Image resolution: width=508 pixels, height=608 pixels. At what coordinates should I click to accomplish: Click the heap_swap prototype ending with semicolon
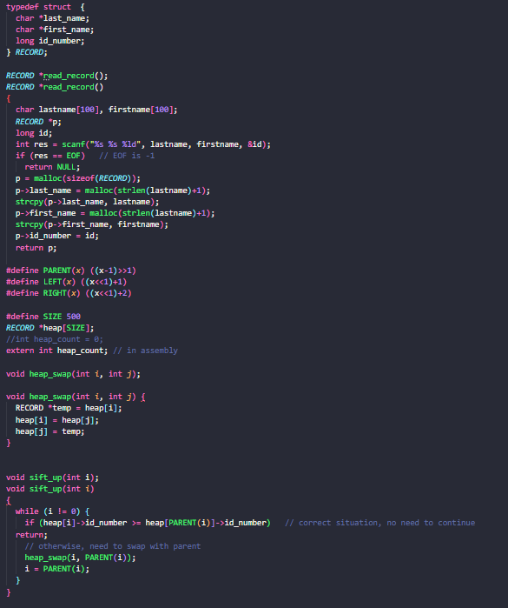click(73, 374)
